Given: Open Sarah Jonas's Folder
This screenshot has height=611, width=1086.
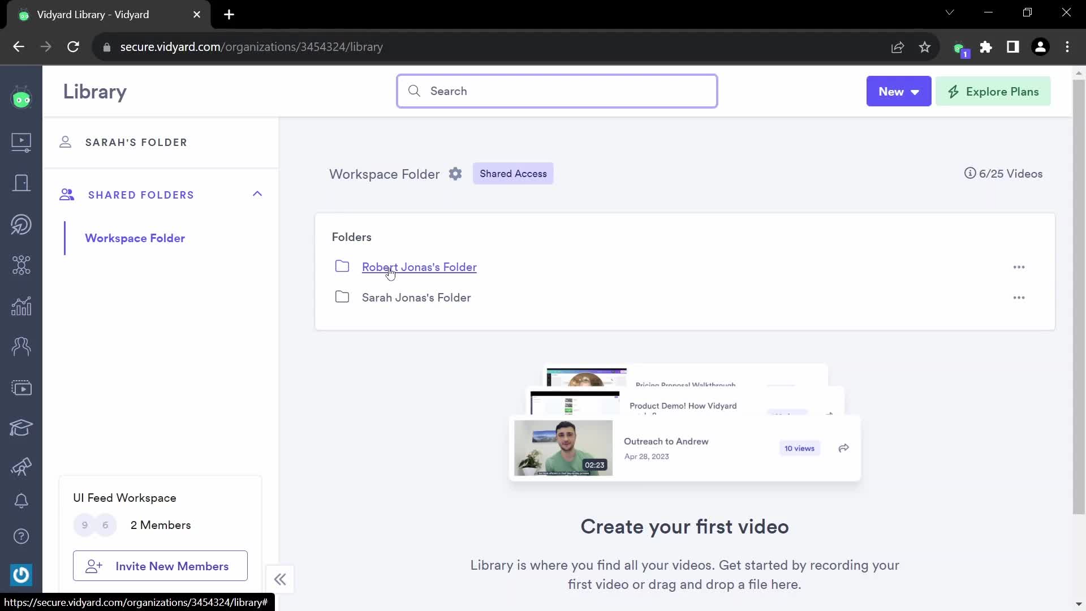Looking at the screenshot, I should [x=416, y=298].
